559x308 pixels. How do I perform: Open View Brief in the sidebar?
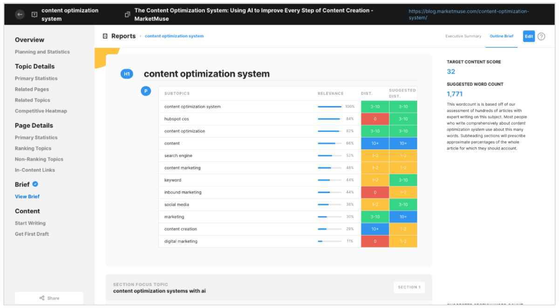coord(27,196)
